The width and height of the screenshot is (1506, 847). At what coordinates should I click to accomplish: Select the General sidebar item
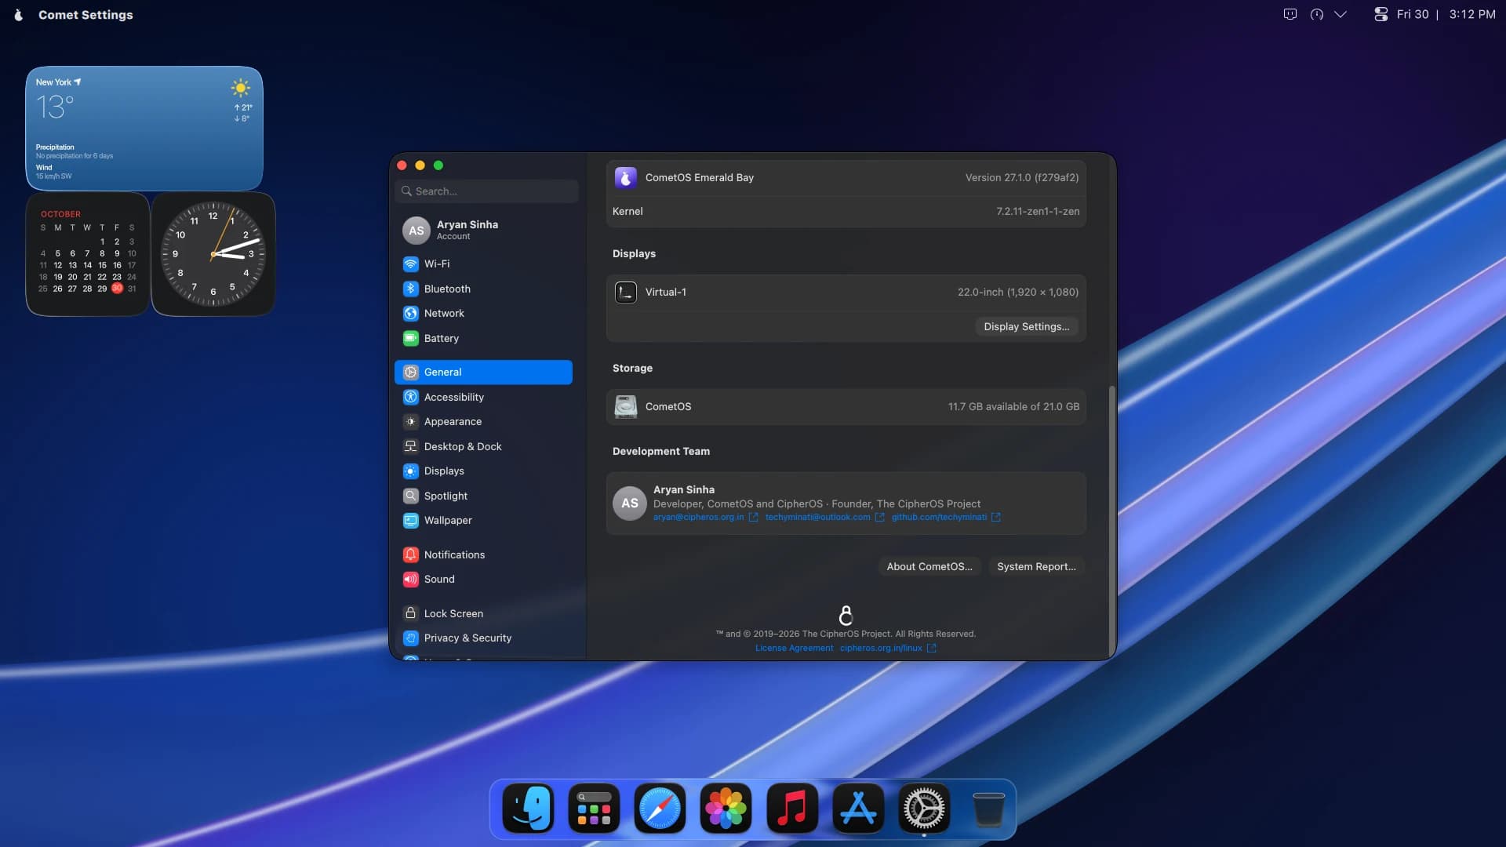coord(483,373)
